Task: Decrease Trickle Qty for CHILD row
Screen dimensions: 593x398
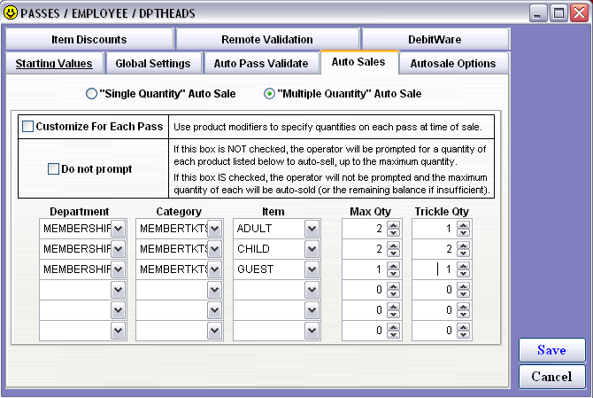Action: [463, 253]
